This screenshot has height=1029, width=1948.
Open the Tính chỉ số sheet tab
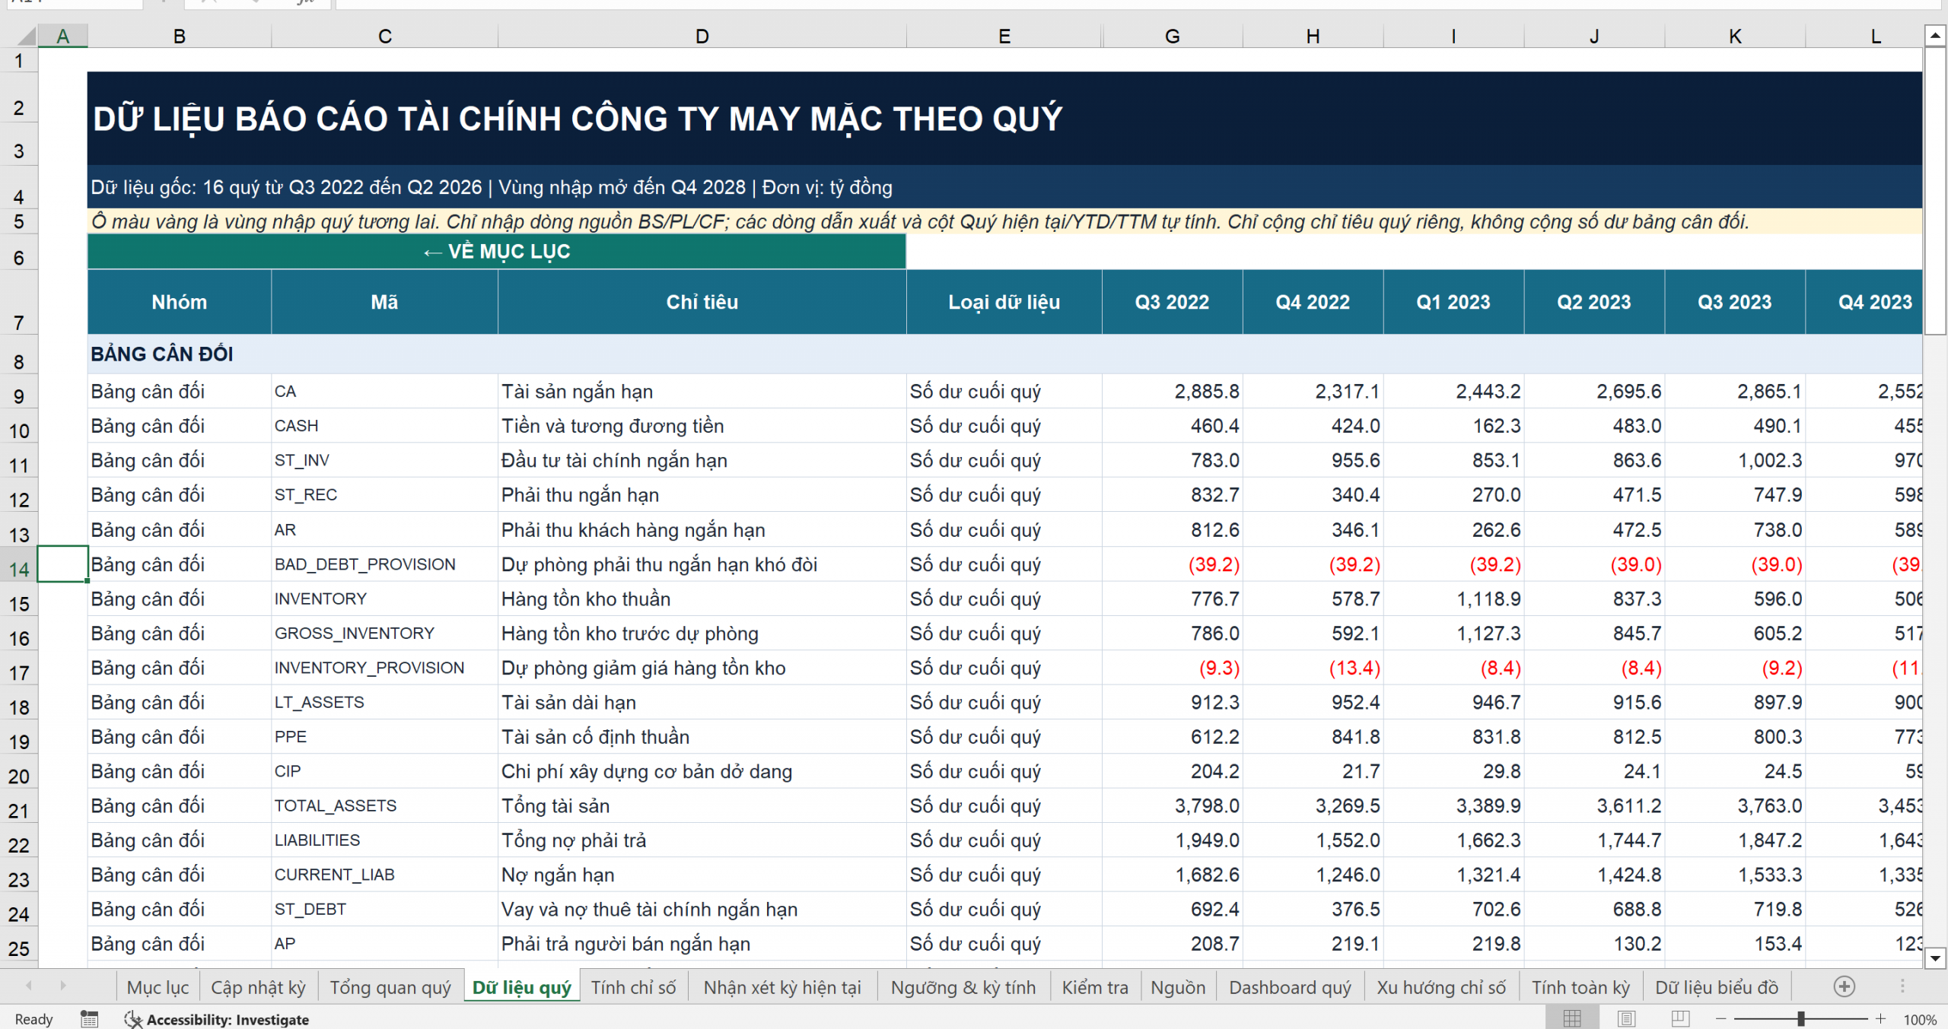point(633,987)
